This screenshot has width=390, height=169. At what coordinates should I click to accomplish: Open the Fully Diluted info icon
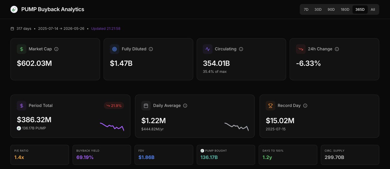click(x=151, y=49)
